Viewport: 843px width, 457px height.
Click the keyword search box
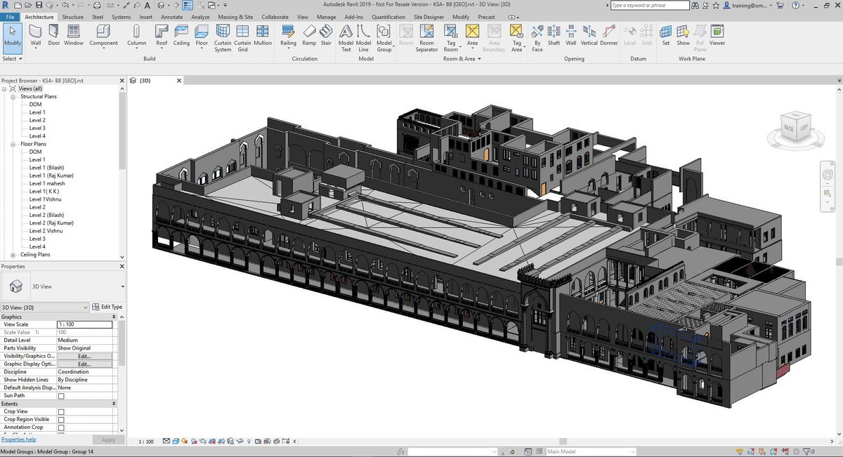pos(650,5)
